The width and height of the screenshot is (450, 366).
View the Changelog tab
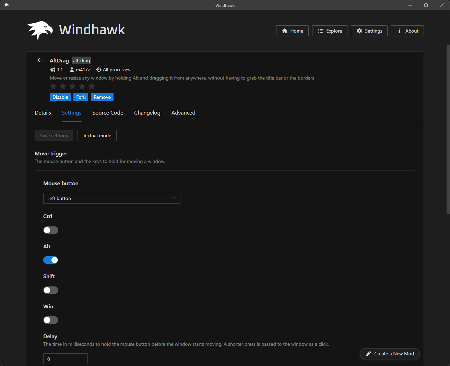click(147, 113)
